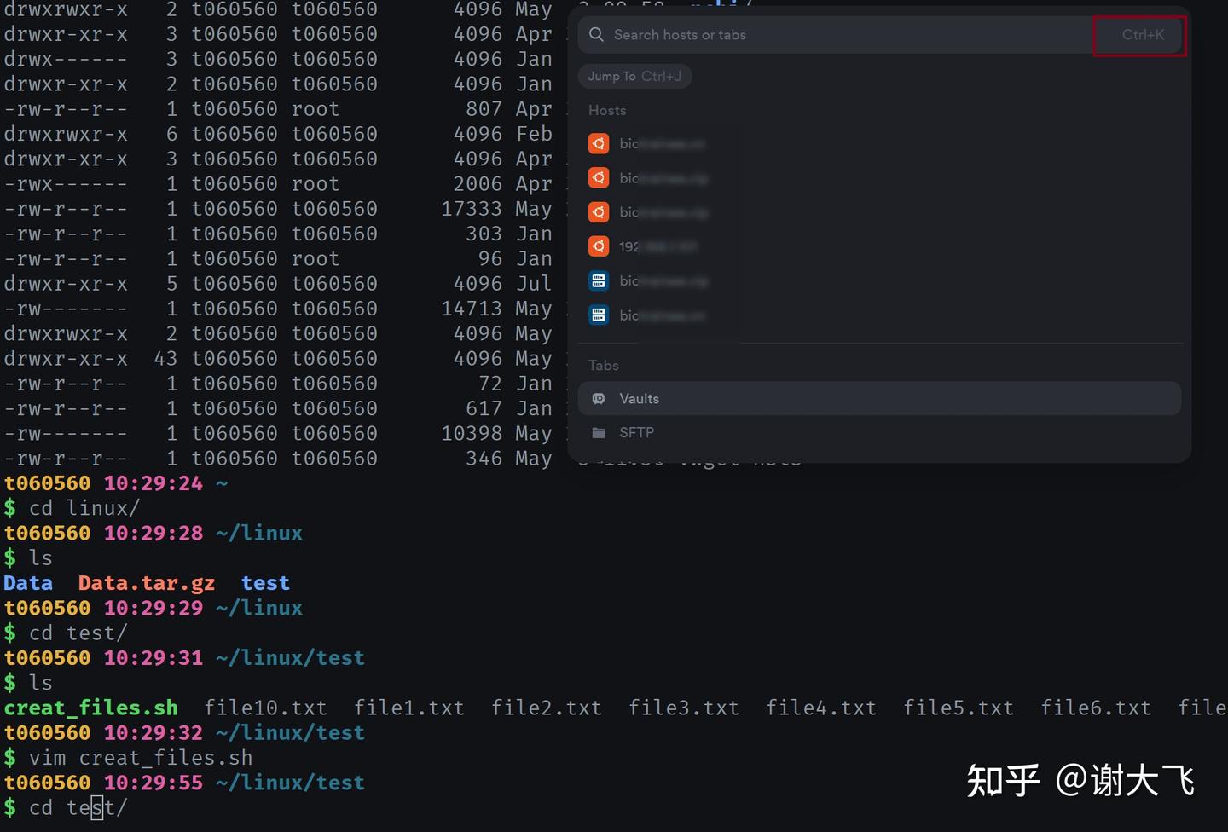Click the Ubuntu icon on the third host entry
Image resolution: width=1228 pixels, height=832 pixels.
[598, 211]
